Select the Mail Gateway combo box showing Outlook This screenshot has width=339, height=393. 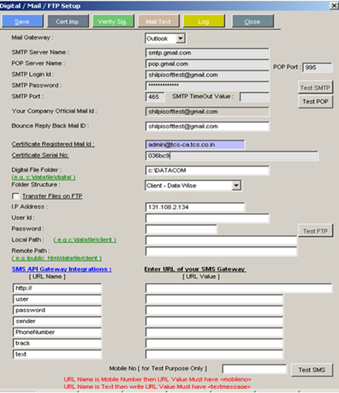pos(165,39)
